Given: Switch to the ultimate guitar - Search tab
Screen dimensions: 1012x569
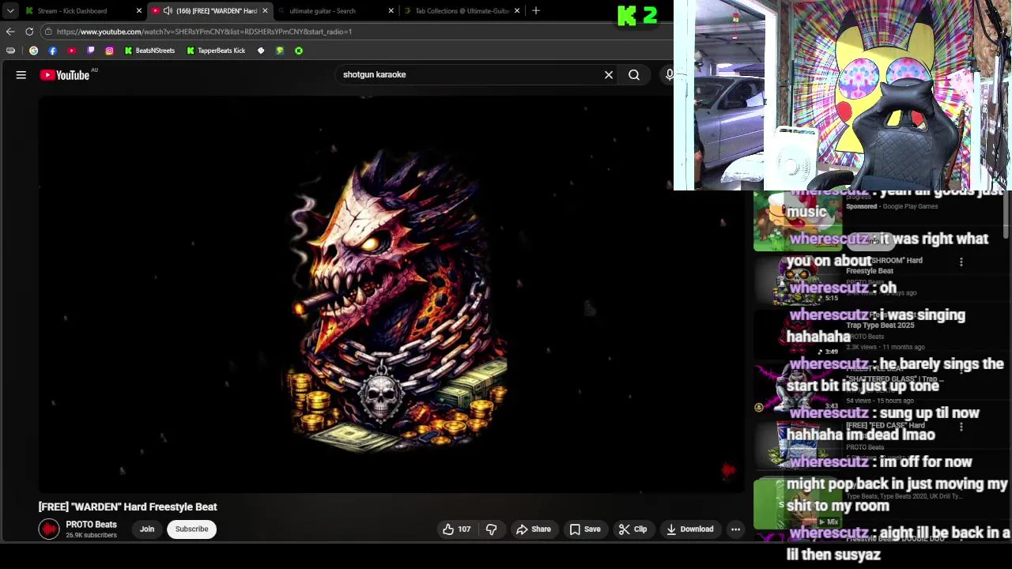Looking at the screenshot, I should 329,11.
